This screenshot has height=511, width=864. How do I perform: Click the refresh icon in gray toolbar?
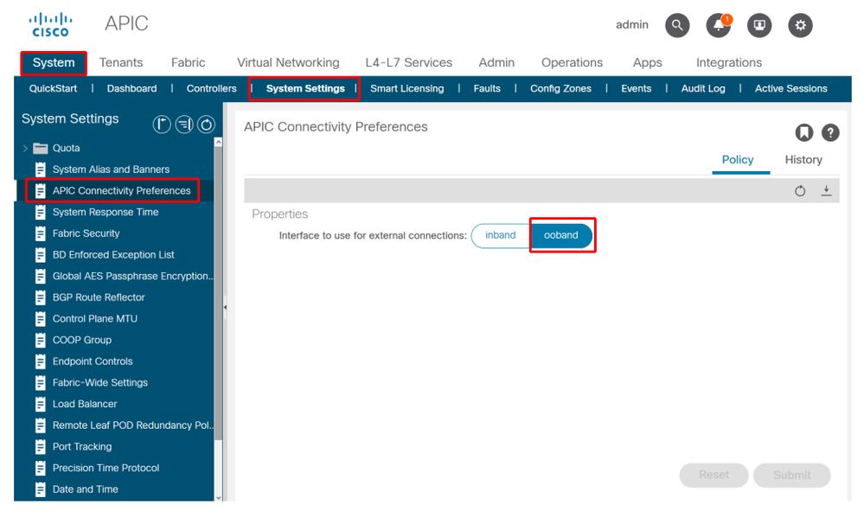[x=799, y=190]
